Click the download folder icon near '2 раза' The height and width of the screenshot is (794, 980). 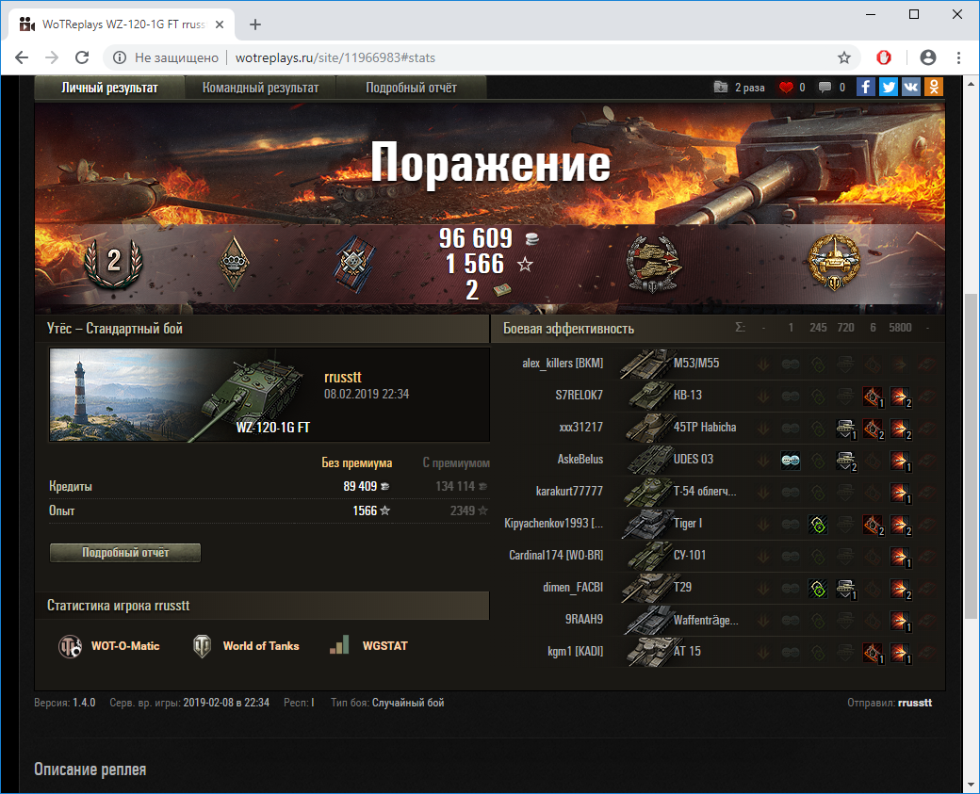point(721,87)
